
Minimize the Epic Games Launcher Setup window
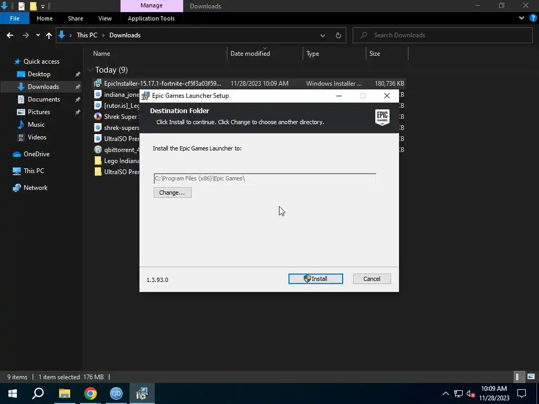pos(339,96)
